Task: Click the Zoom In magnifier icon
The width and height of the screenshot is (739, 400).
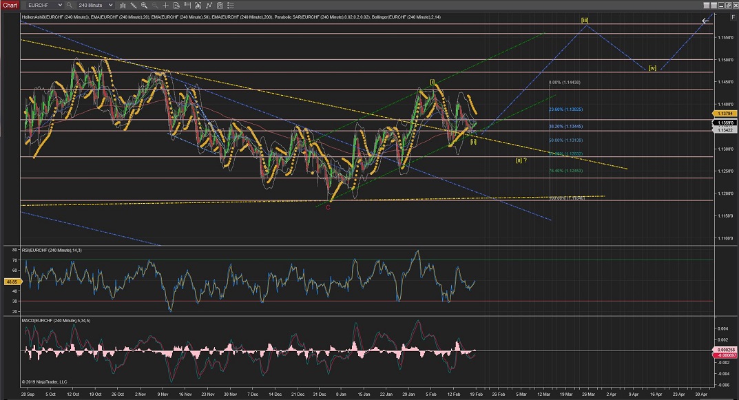Action: pyautogui.click(x=144, y=6)
